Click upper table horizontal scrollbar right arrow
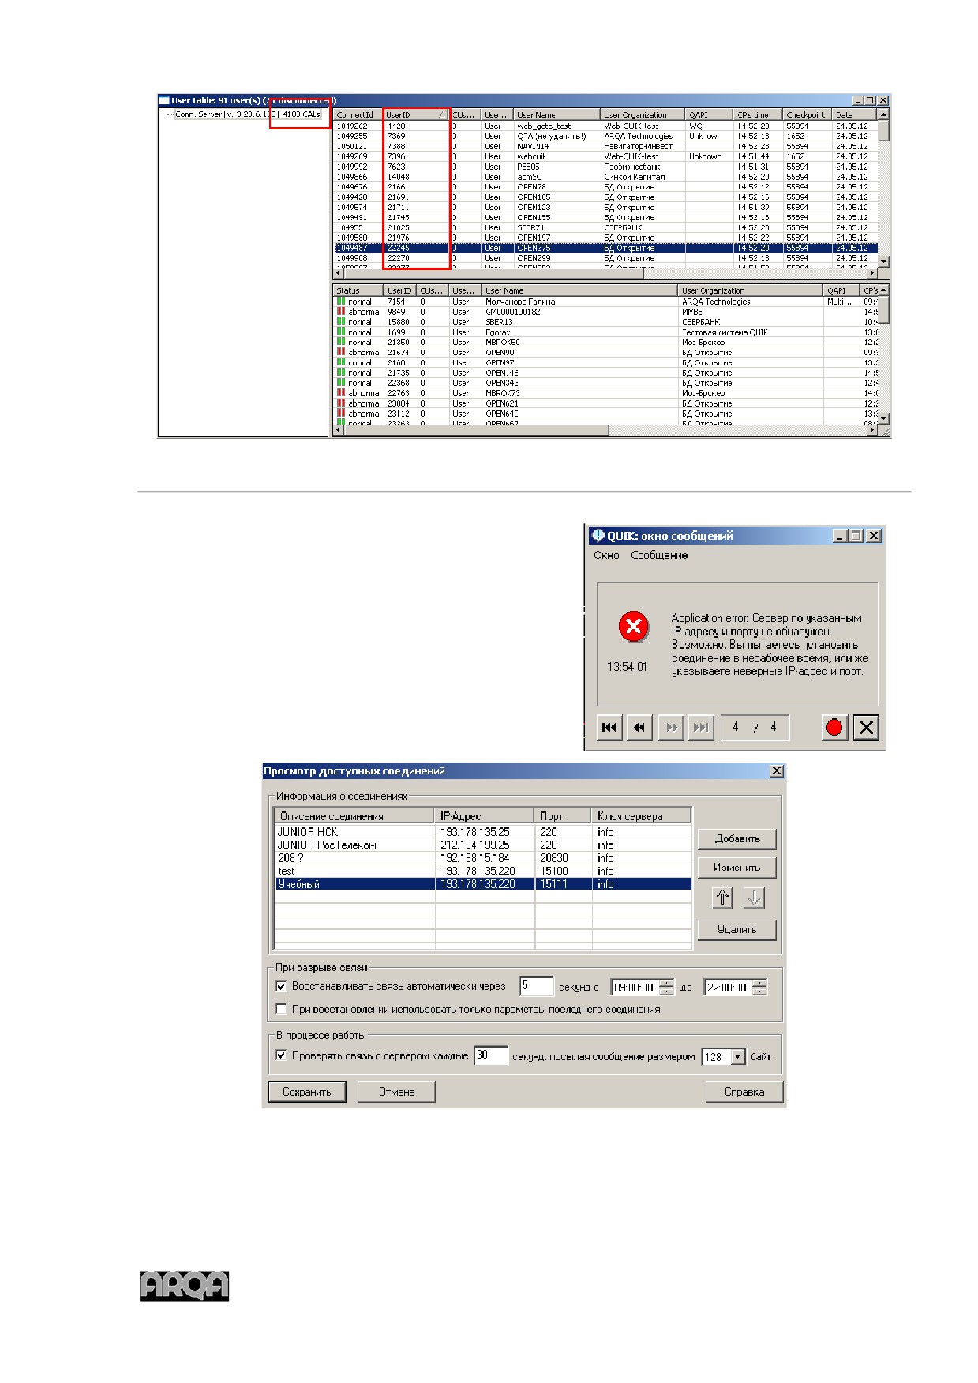 pos(872,274)
